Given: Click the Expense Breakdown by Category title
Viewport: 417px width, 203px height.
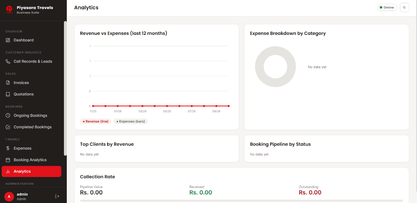Looking at the screenshot, I should (x=288, y=33).
